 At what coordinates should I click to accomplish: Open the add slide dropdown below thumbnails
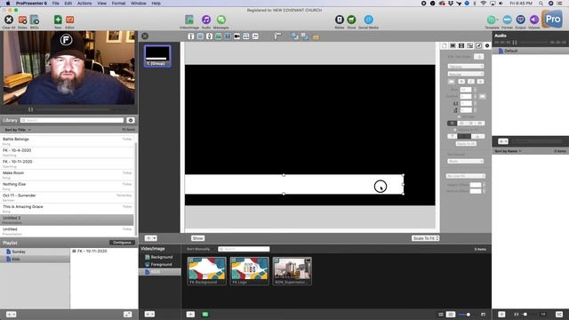(x=150, y=238)
